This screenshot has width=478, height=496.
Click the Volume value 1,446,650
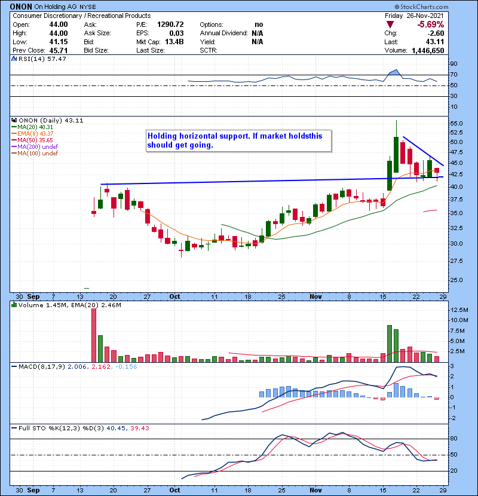(x=428, y=51)
